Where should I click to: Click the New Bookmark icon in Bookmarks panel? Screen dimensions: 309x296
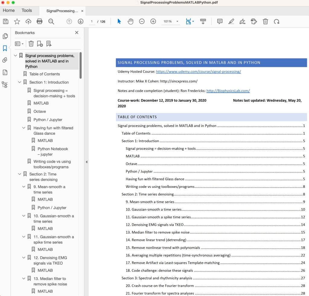point(40,44)
